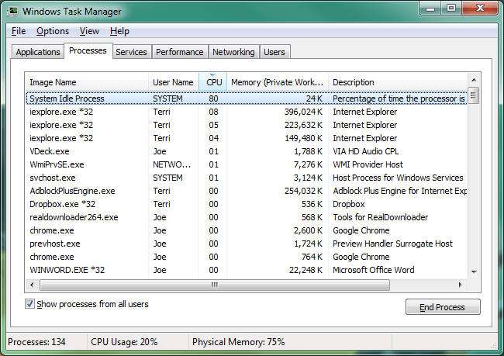Untick Show processes from all users

coord(29,304)
